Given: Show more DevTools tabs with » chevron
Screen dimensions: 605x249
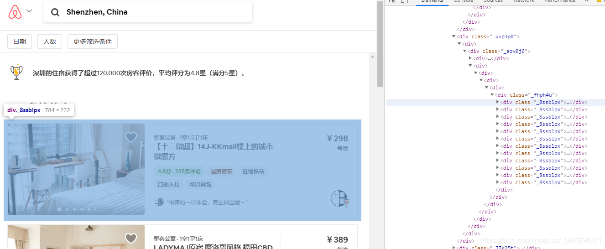Looking at the screenshot, I should (586, 1).
